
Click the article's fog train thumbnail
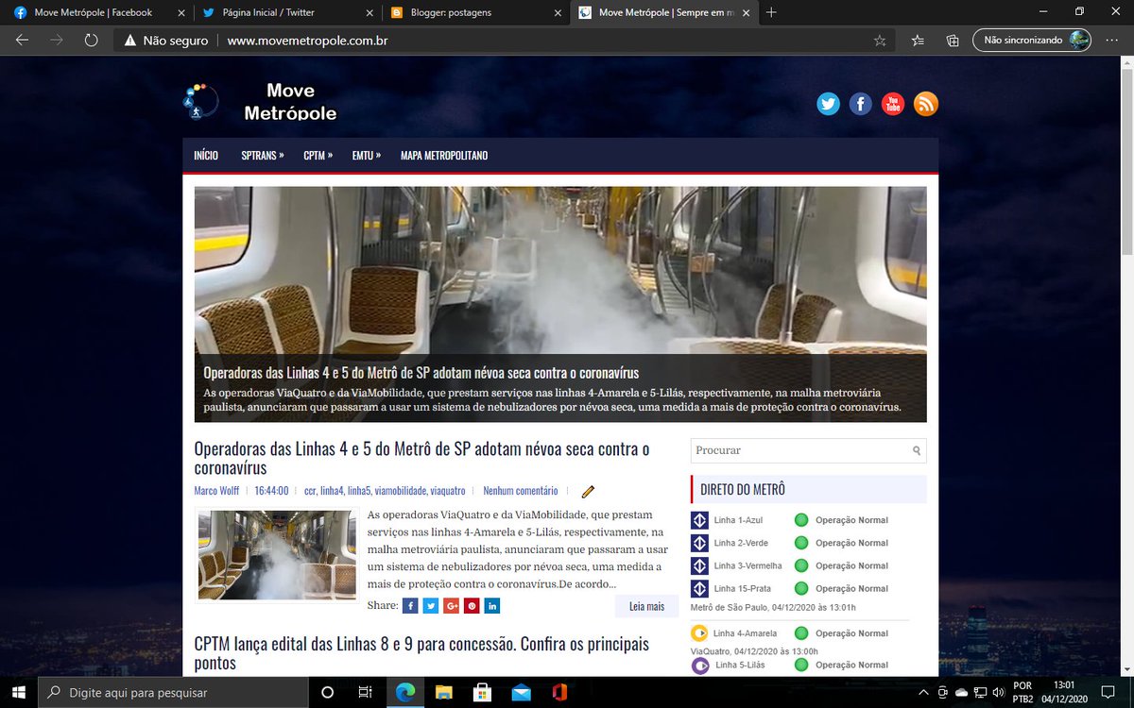point(277,555)
